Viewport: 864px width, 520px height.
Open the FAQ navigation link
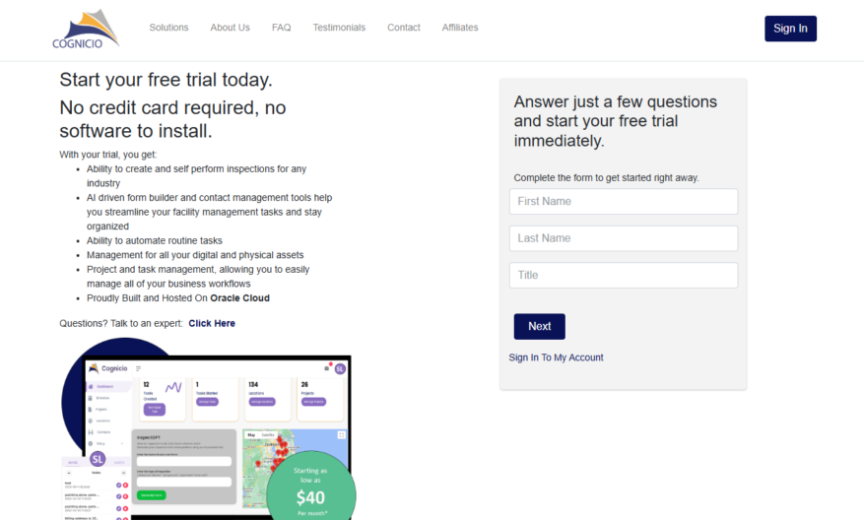(x=281, y=28)
